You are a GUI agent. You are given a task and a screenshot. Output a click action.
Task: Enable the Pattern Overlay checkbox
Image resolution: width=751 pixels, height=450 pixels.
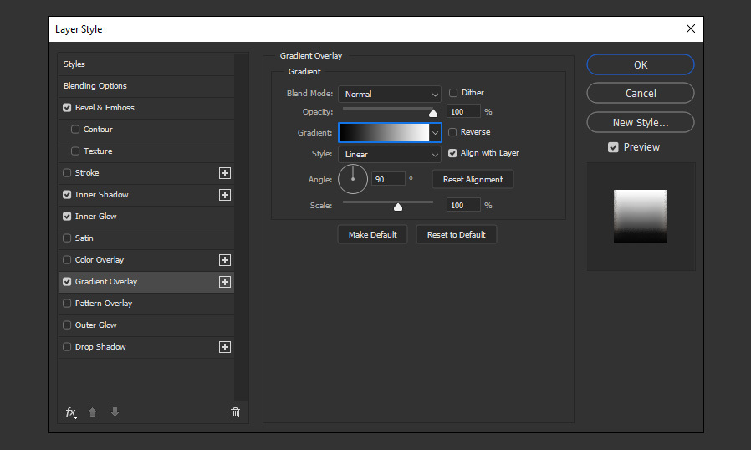click(67, 304)
